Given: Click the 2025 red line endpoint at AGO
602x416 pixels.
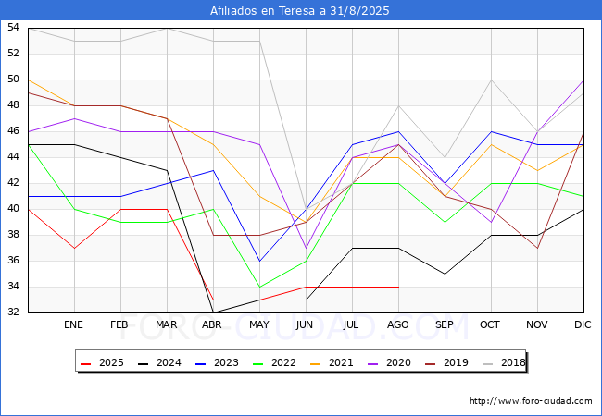Looking at the screenshot, I should pos(398,287).
